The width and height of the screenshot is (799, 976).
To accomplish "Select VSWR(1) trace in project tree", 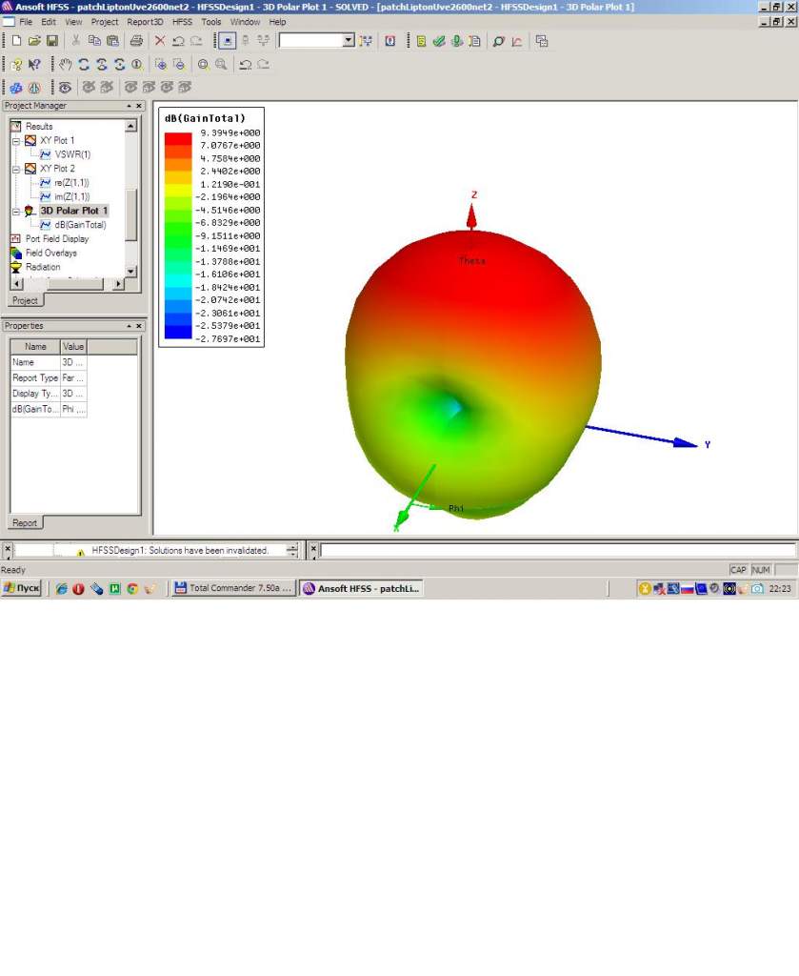I will point(72,154).
